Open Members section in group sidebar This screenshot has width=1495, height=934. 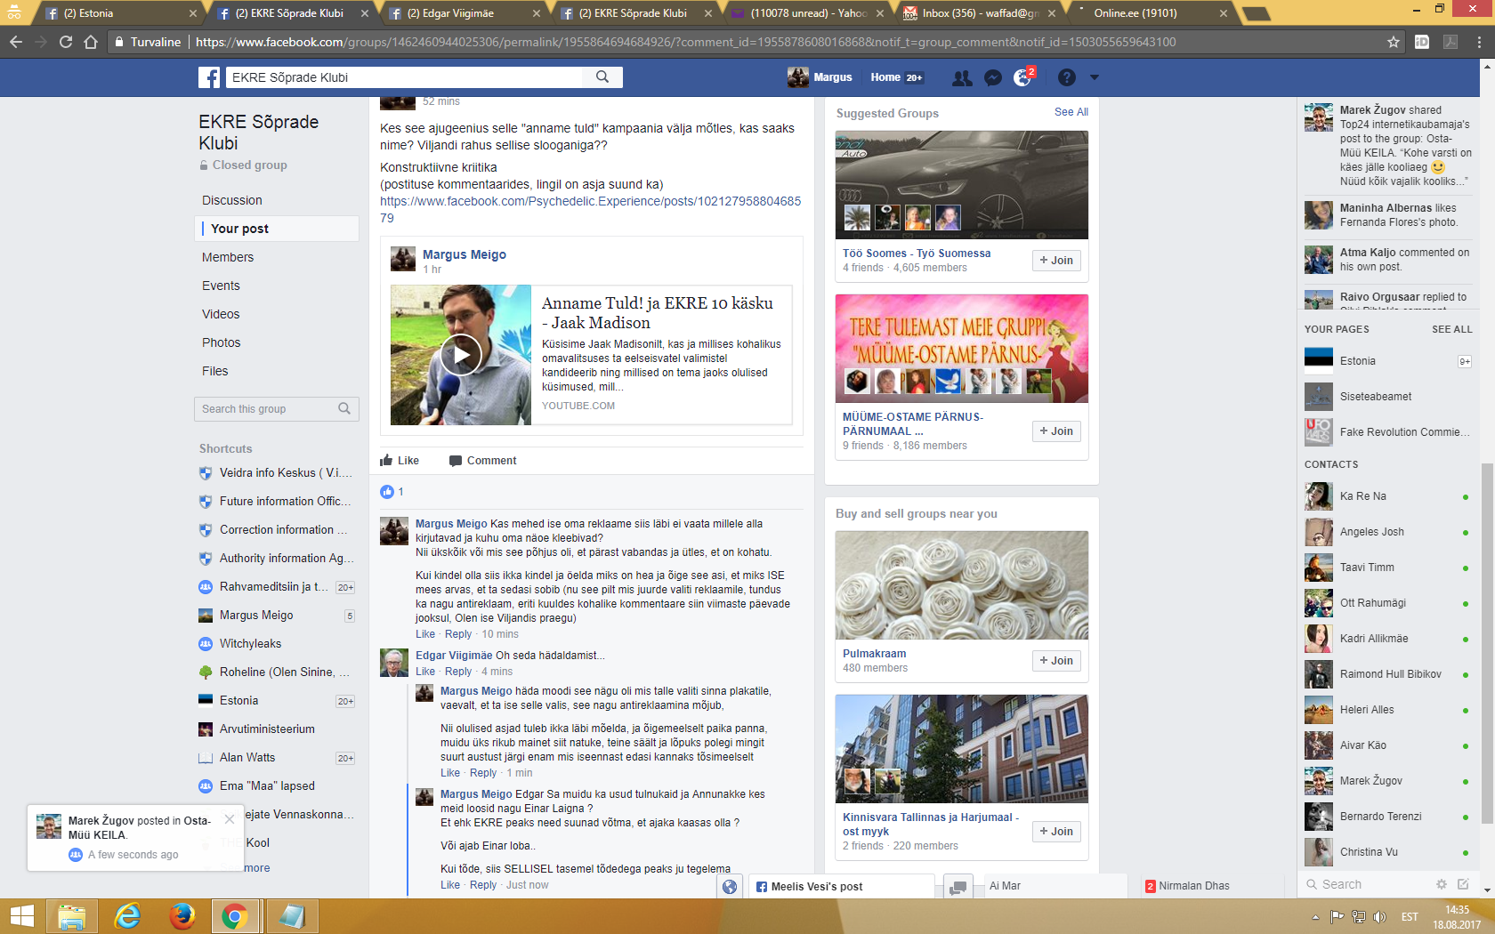228,257
